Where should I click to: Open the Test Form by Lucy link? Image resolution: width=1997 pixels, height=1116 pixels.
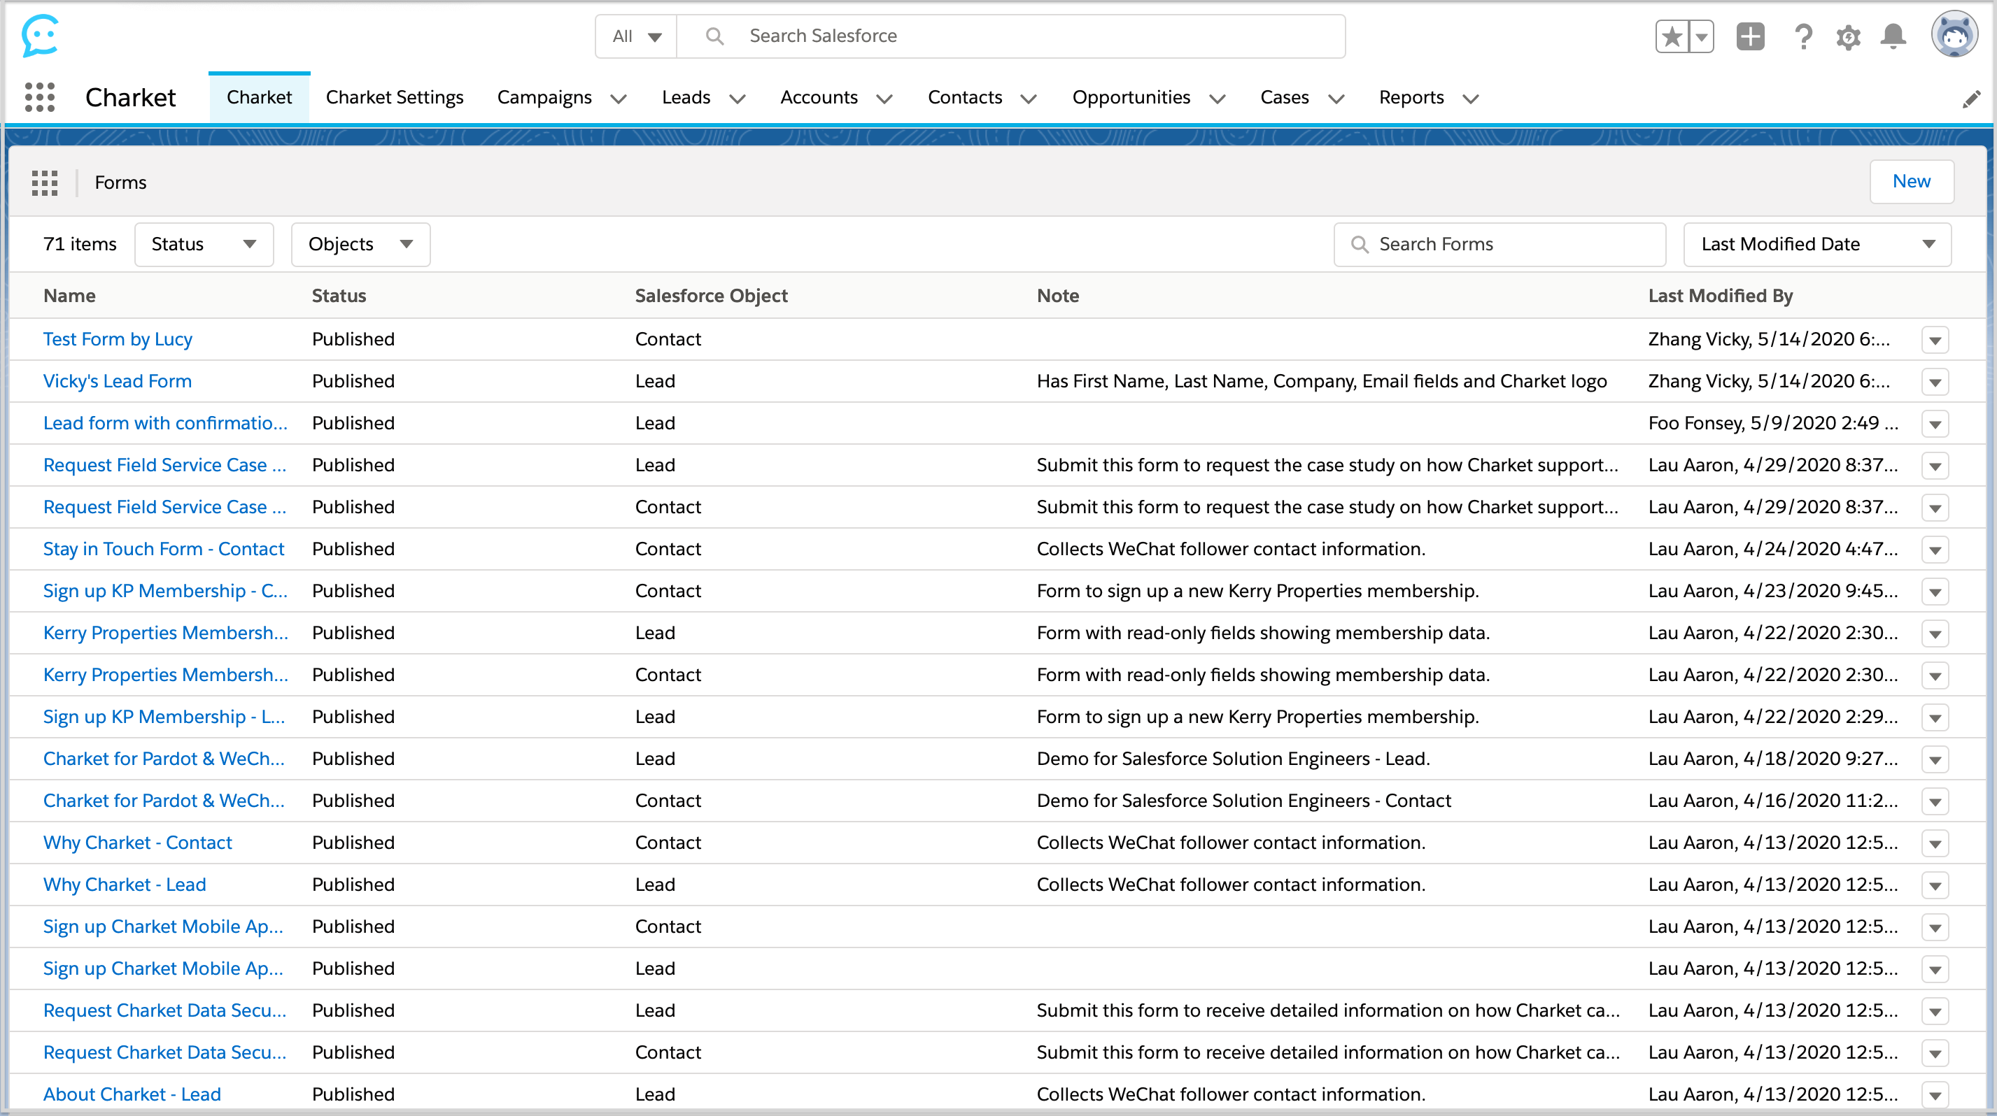coord(118,339)
